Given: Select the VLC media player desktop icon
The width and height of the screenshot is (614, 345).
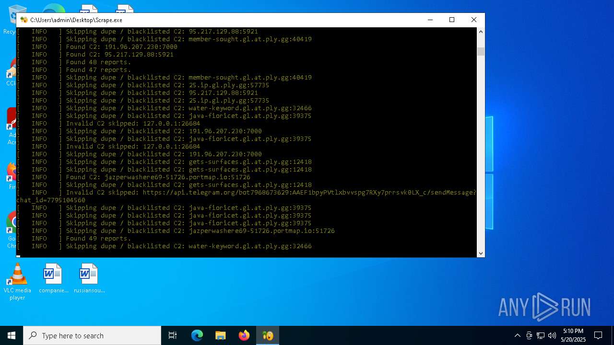Looking at the screenshot, I should click(x=17, y=282).
